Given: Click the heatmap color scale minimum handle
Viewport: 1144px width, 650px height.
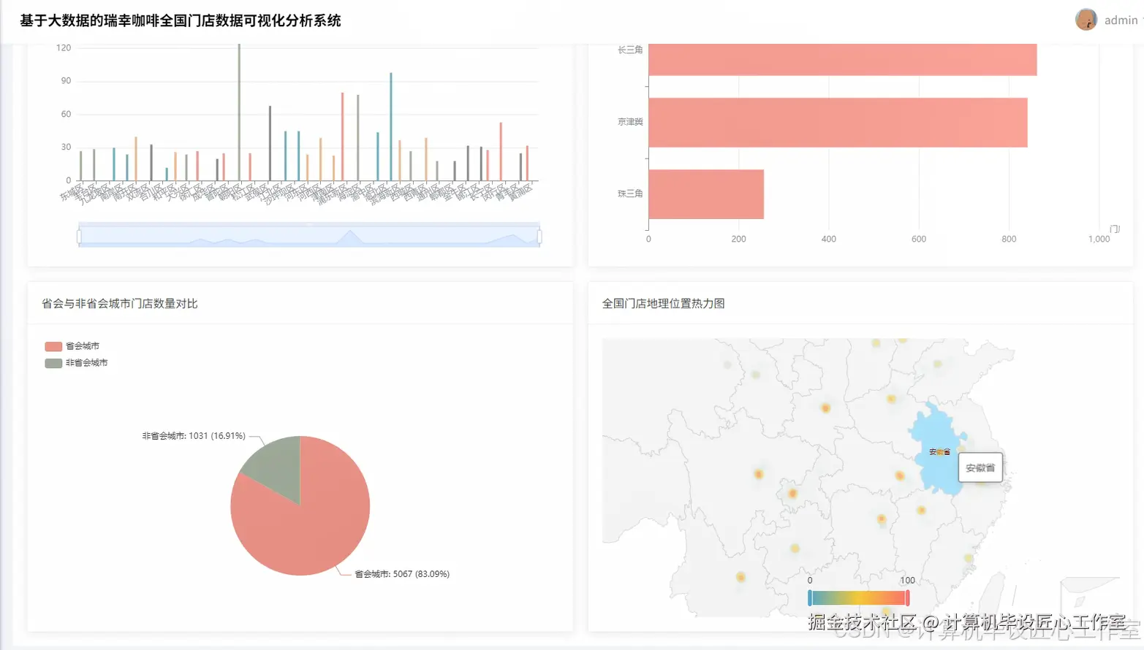Looking at the screenshot, I should (810, 598).
